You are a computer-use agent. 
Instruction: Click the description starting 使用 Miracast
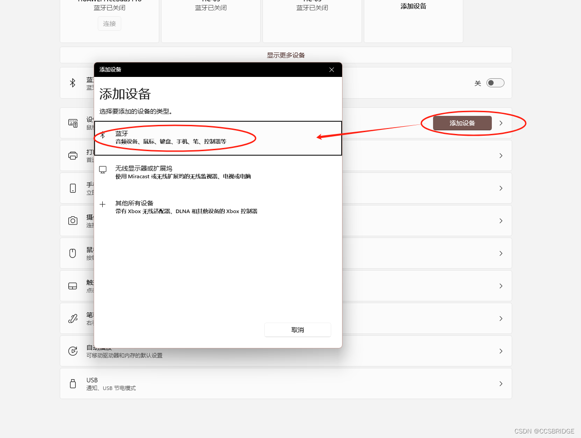(x=183, y=176)
